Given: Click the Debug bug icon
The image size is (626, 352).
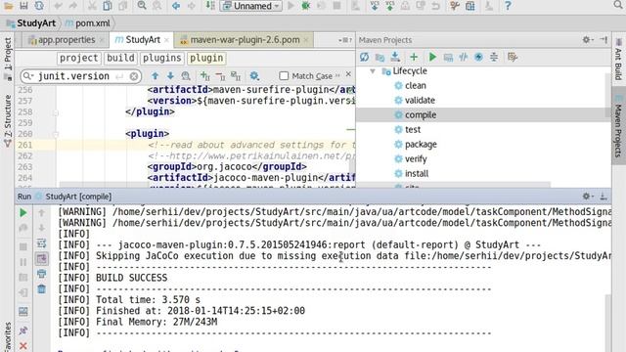Looking at the screenshot, I should point(306,6).
